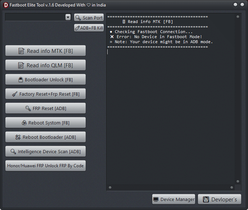Click the monitor icon on Device Manager
The width and height of the screenshot is (248, 210).
pos(156,199)
